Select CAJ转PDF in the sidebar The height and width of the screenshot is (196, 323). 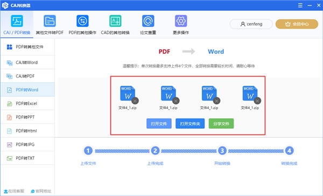pyautogui.click(x=27, y=76)
